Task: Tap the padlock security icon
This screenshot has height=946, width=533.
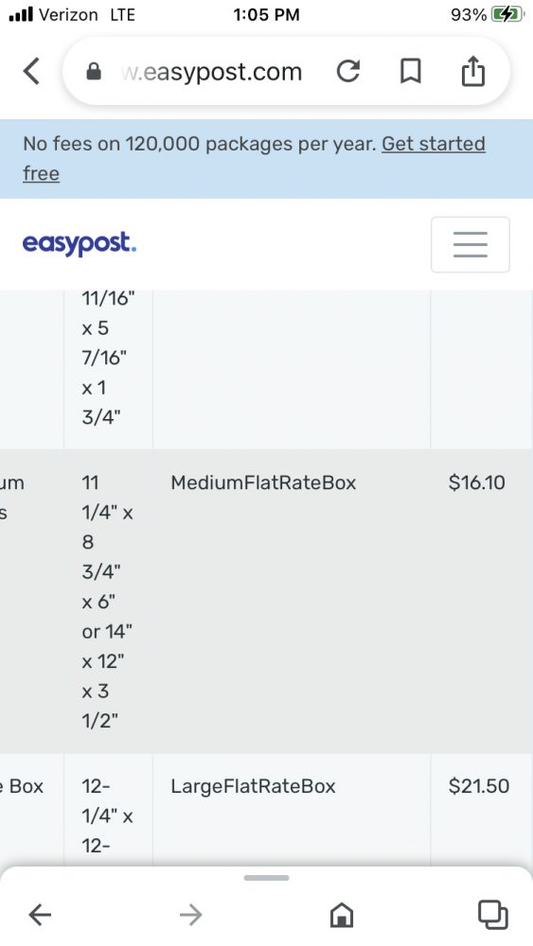Action: click(94, 72)
